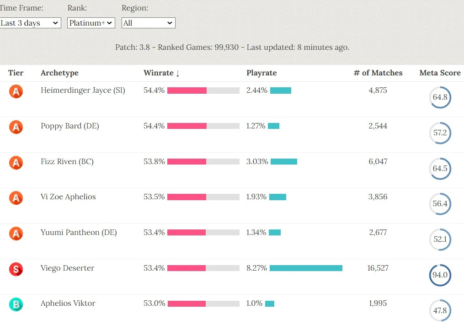The width and height of the screenshot is (464, 325).
Task: Sort table by Archetype column header
Action: point(59,73)
